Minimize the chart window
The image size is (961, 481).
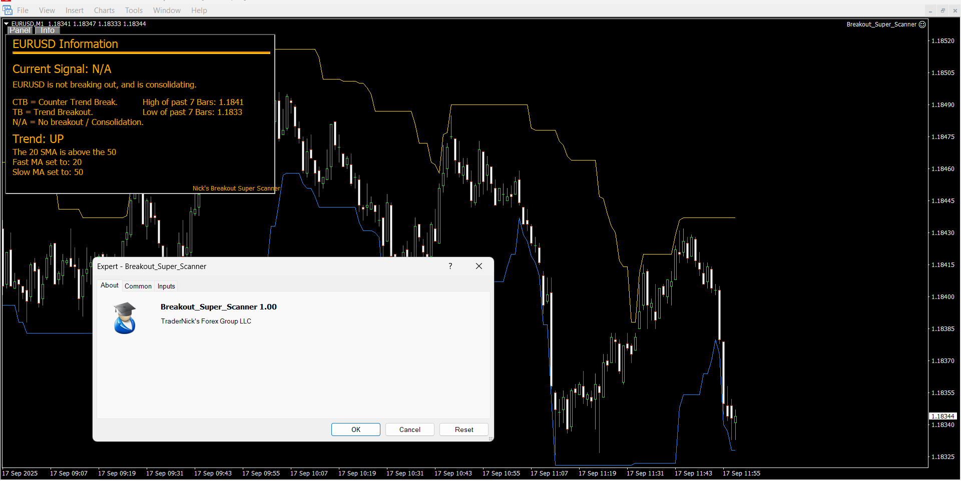[930, 10]
